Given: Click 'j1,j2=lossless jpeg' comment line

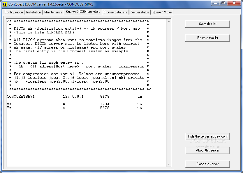Looking at the screenshot, I should tap(79, 78).
